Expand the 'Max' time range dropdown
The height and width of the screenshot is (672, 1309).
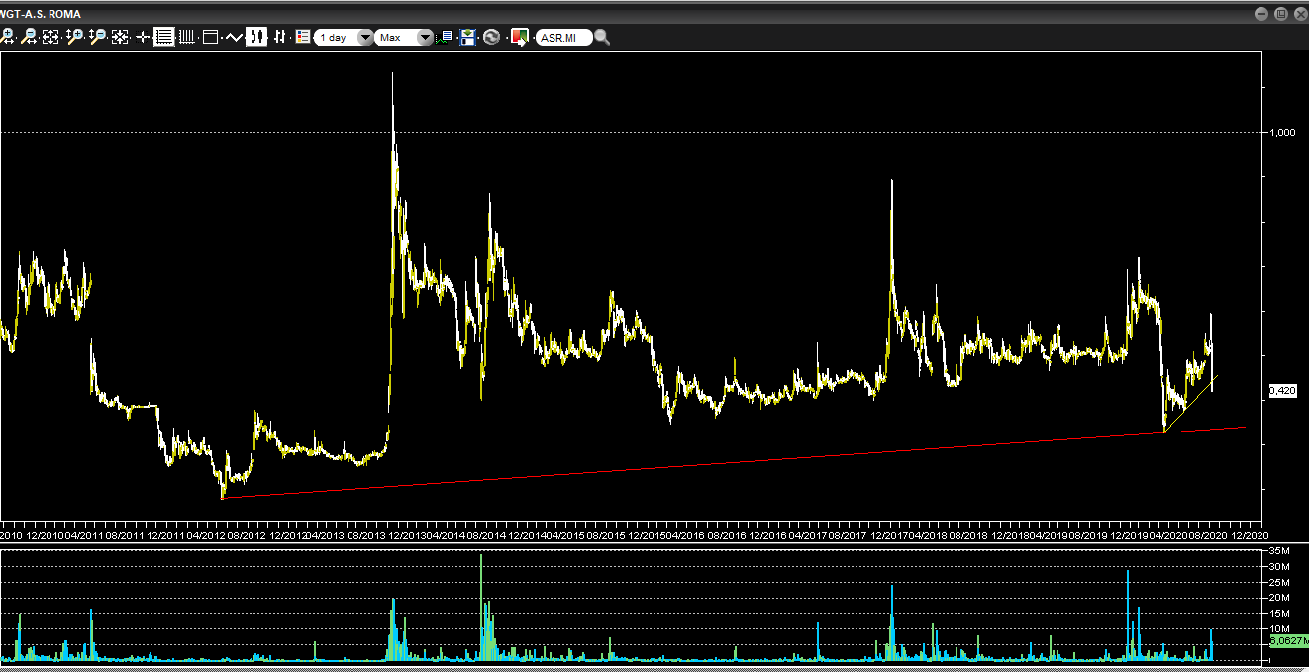pyautogui.click(x=405, y=37)
